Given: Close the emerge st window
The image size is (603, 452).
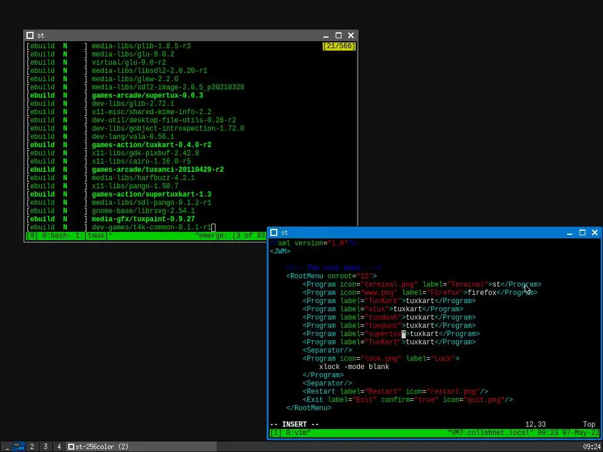Looking at the screenshot, I should coord(351,35).
